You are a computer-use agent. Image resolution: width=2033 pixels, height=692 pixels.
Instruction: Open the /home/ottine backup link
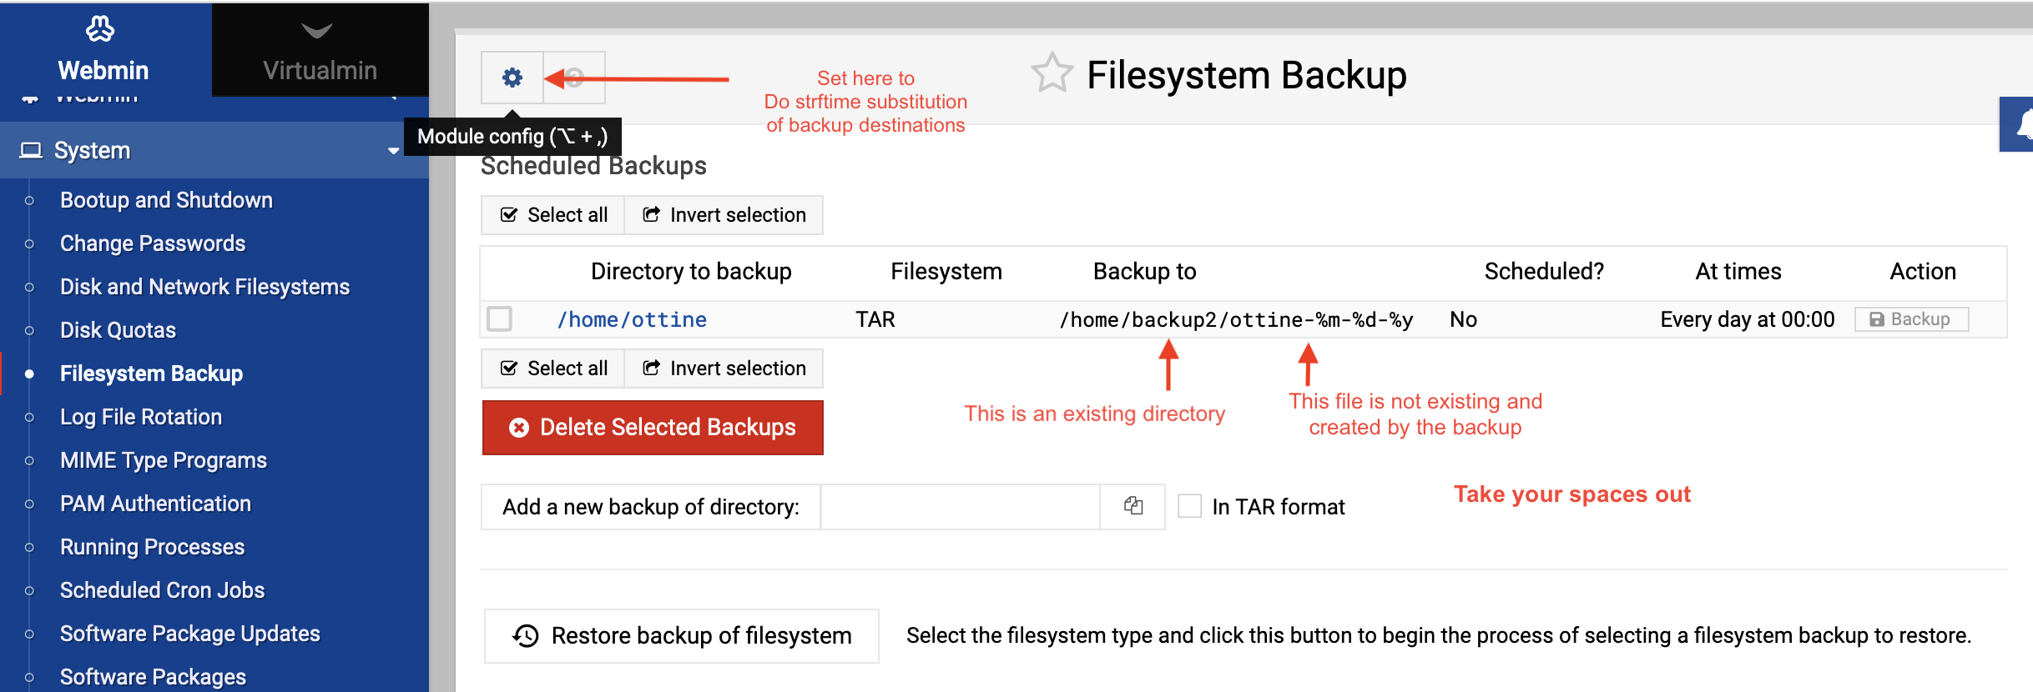[x=632, y=319]
